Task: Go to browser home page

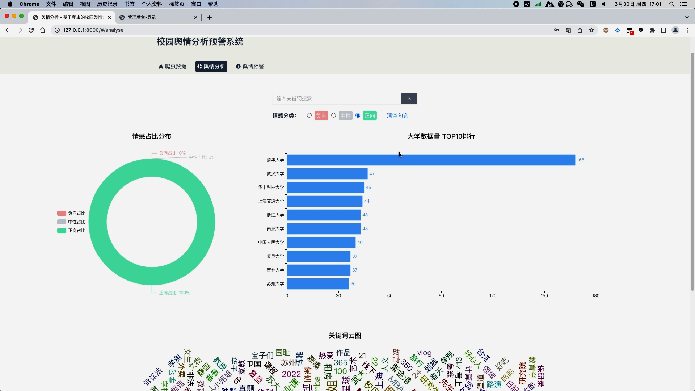Action: 43,30
